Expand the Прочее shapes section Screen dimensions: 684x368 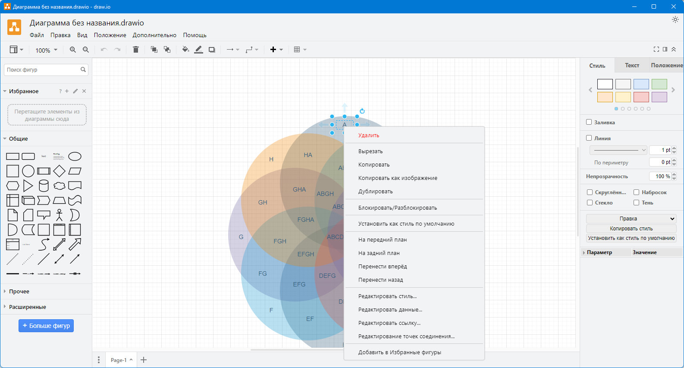pos(19,291)
